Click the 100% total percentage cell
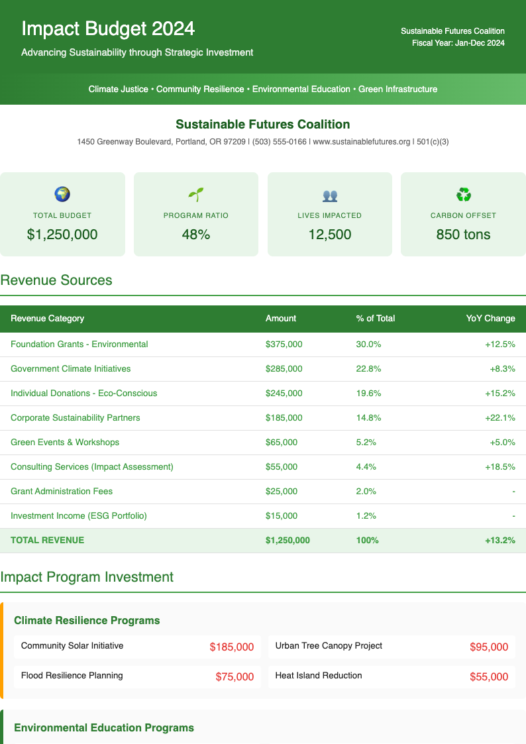The image size is (526, 744). point(368,541)
